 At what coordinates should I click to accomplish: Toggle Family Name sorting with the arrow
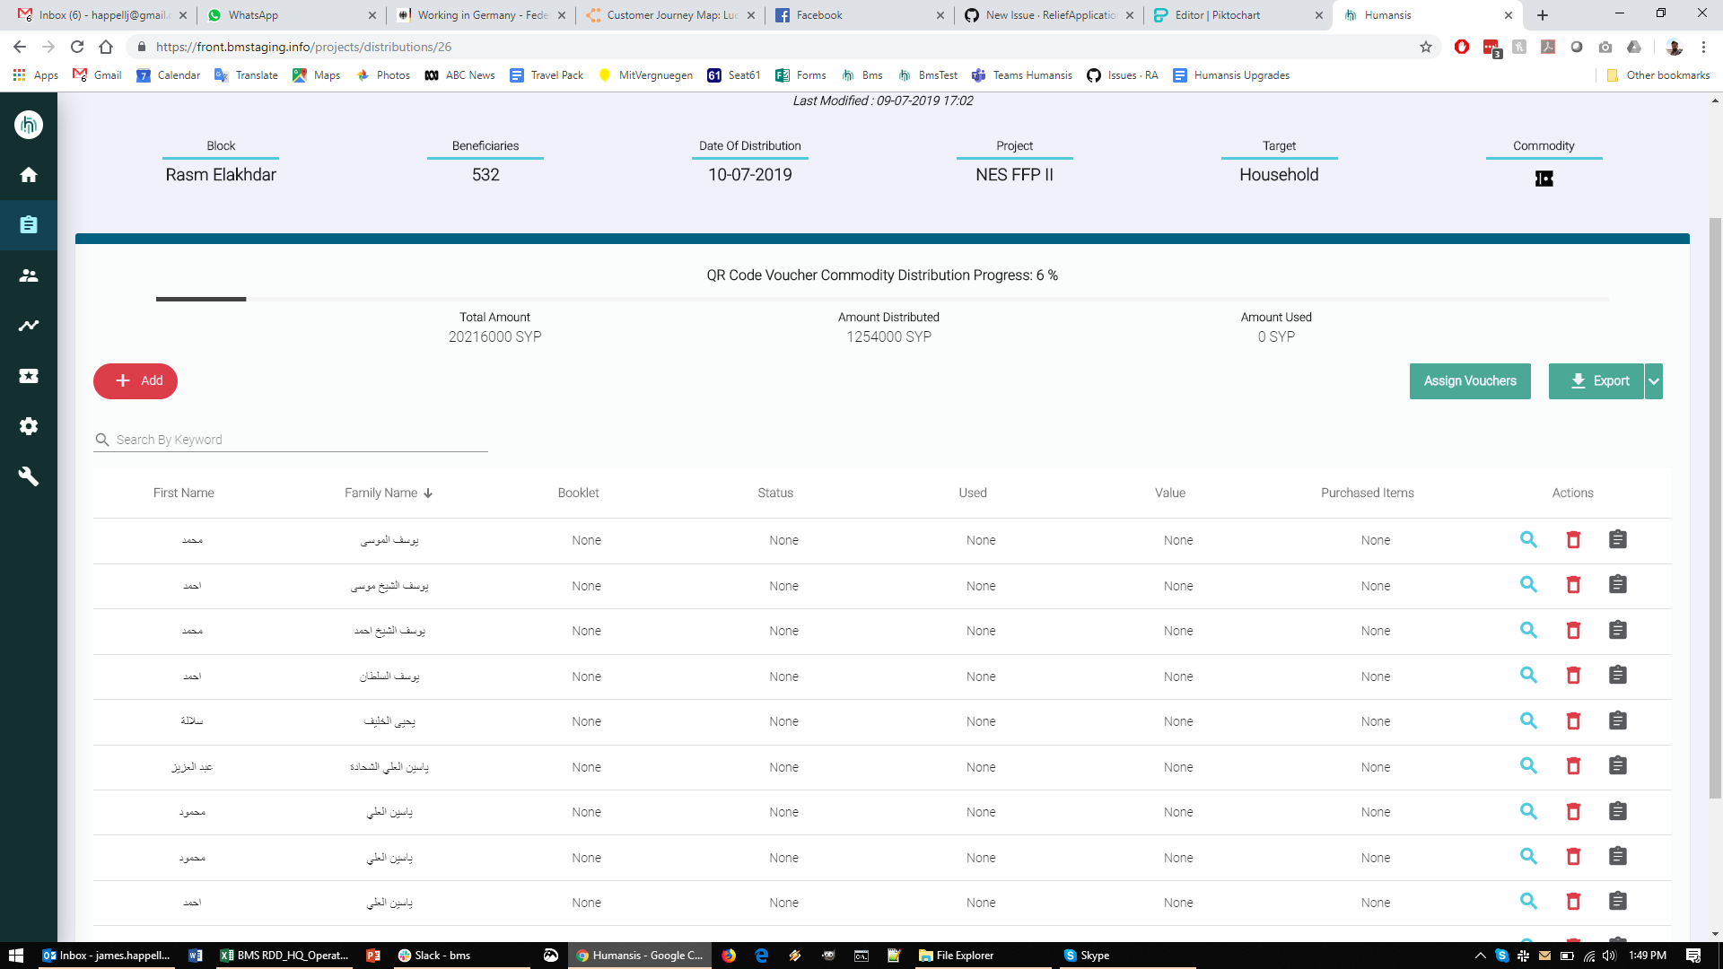(429, 493)
